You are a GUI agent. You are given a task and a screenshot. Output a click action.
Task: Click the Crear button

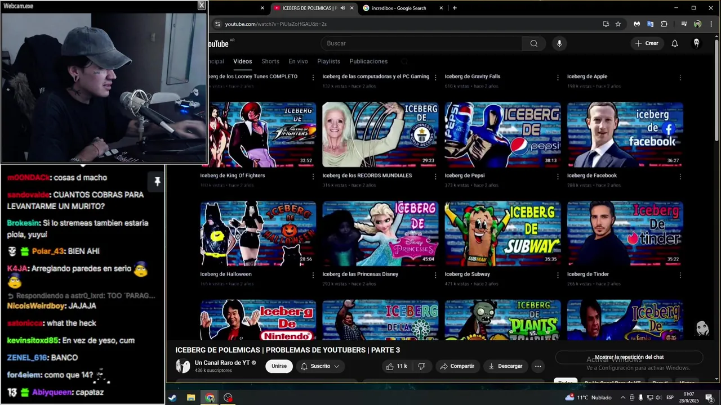(x=647, y=43)
